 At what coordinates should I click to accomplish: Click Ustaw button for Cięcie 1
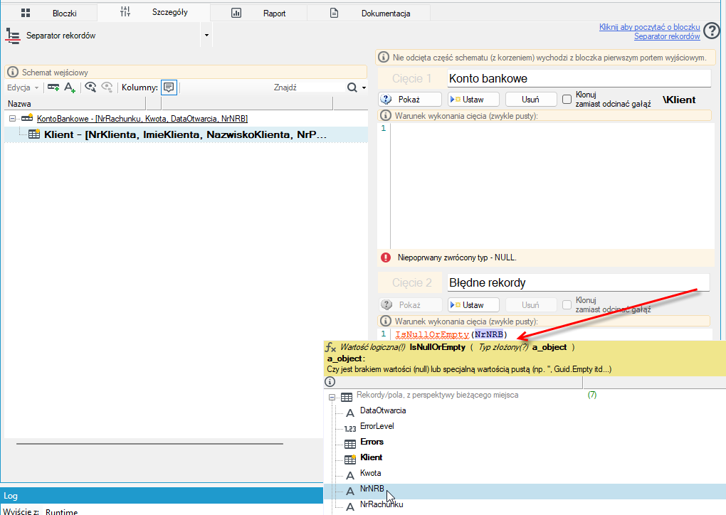(473, 100)
